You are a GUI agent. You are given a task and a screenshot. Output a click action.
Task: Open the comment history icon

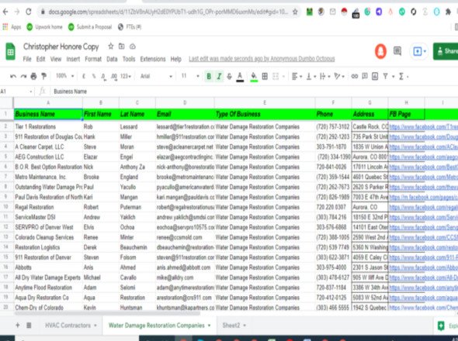(397, 51)
